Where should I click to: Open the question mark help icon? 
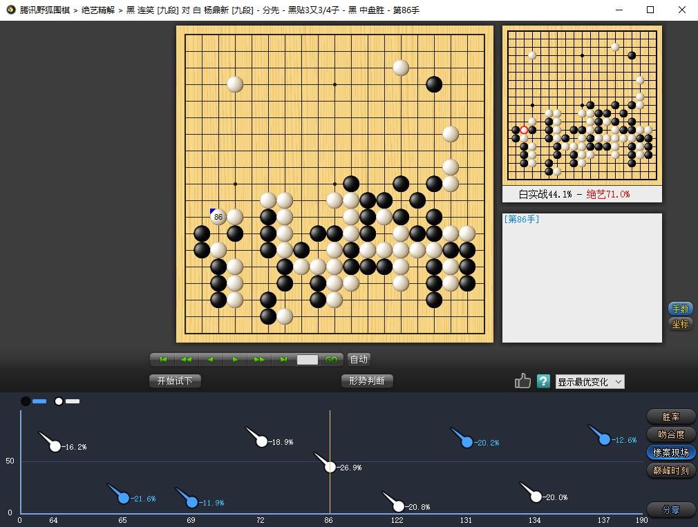[543, 381]
